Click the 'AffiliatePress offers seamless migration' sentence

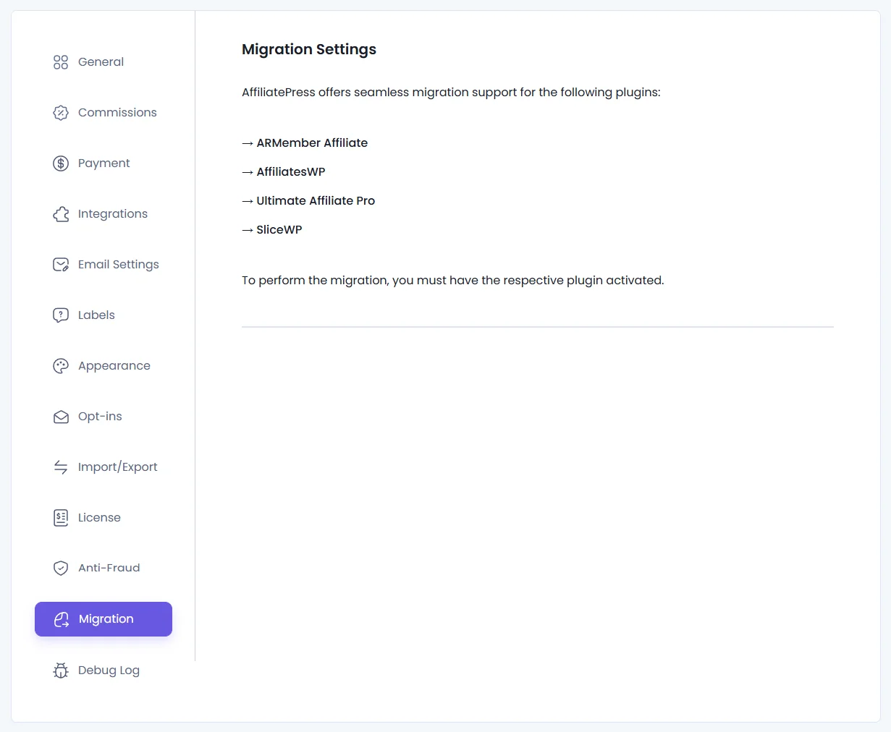[x=451, y=93]
